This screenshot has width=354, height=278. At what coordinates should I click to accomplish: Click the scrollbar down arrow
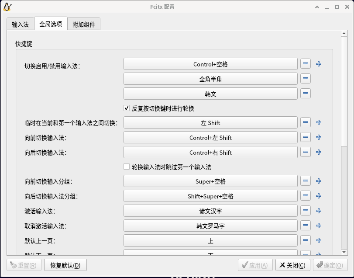click(x=344, y=252)
